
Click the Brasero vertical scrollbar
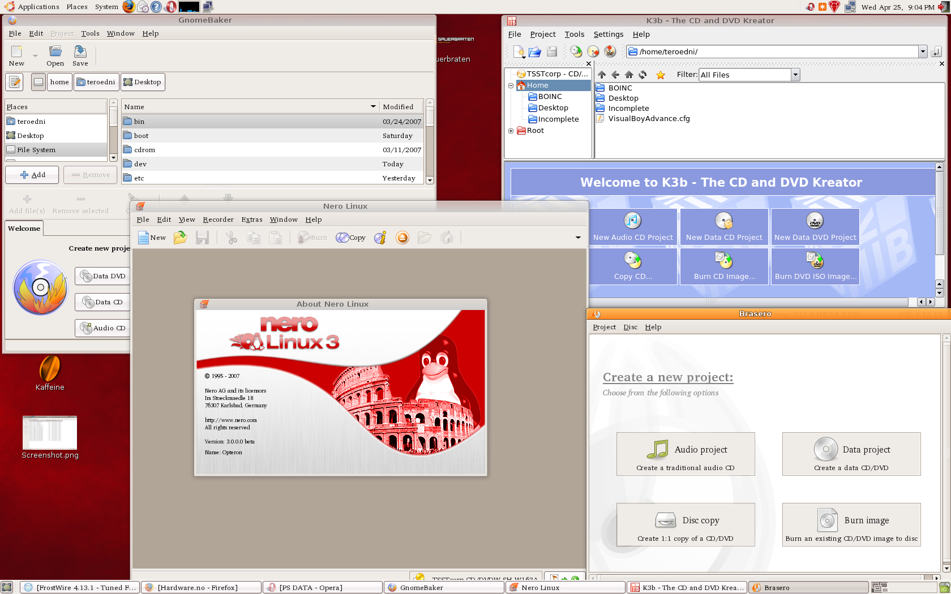(946, 453)
